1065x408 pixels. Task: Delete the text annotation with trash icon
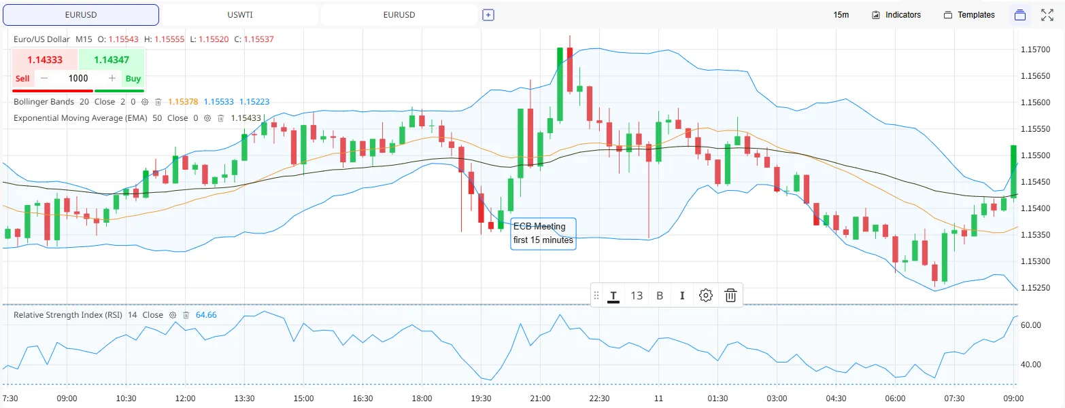(x=730, y=295)
